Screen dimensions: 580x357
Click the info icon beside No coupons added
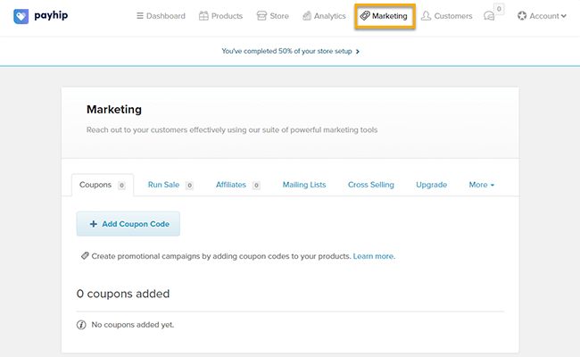click(x=81, y=325)
